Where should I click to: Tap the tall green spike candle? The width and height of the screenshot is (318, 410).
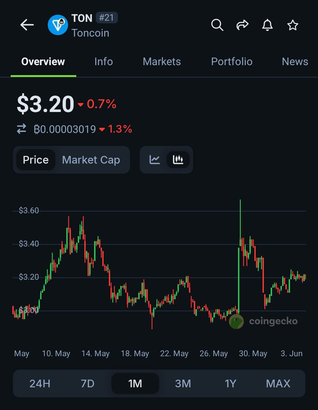tap(240, 222)
